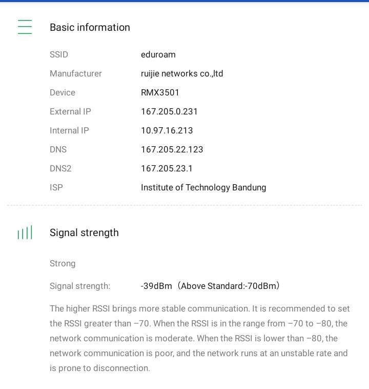The height and width of the screenshot is (389, 369).
Task: Select the DNS2 value 167.205.23.1
Action: click(x=167, y=168)
